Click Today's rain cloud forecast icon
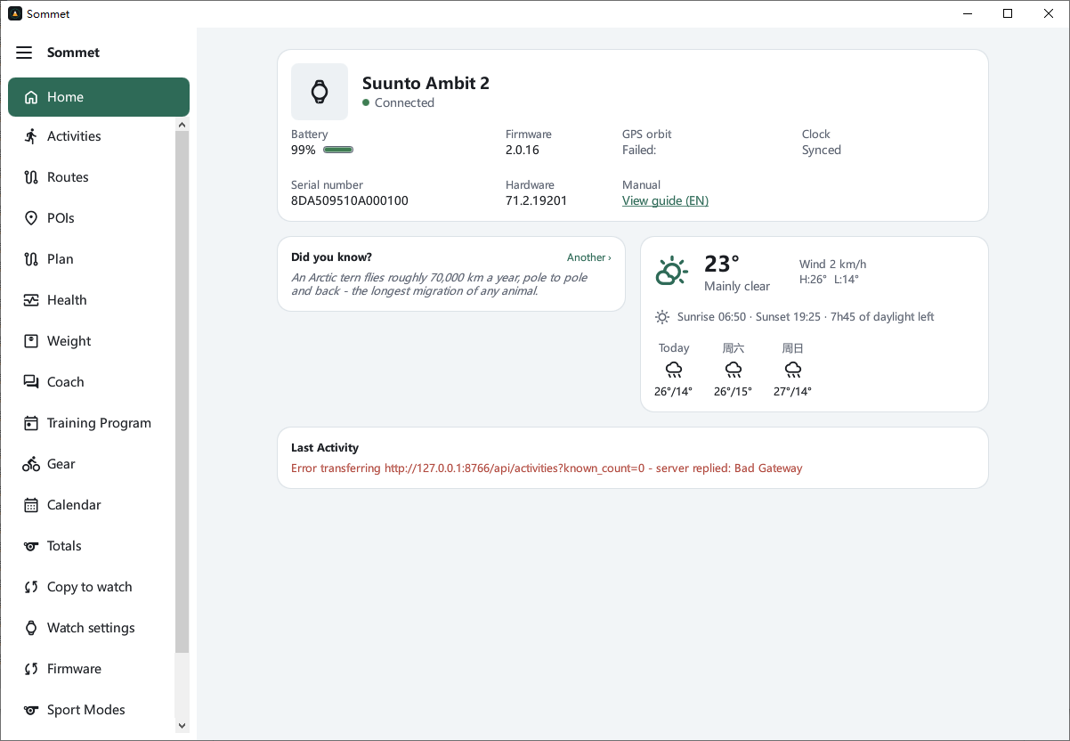The height and width of the screenshot is (741, 1070). (x=674, y=370)
